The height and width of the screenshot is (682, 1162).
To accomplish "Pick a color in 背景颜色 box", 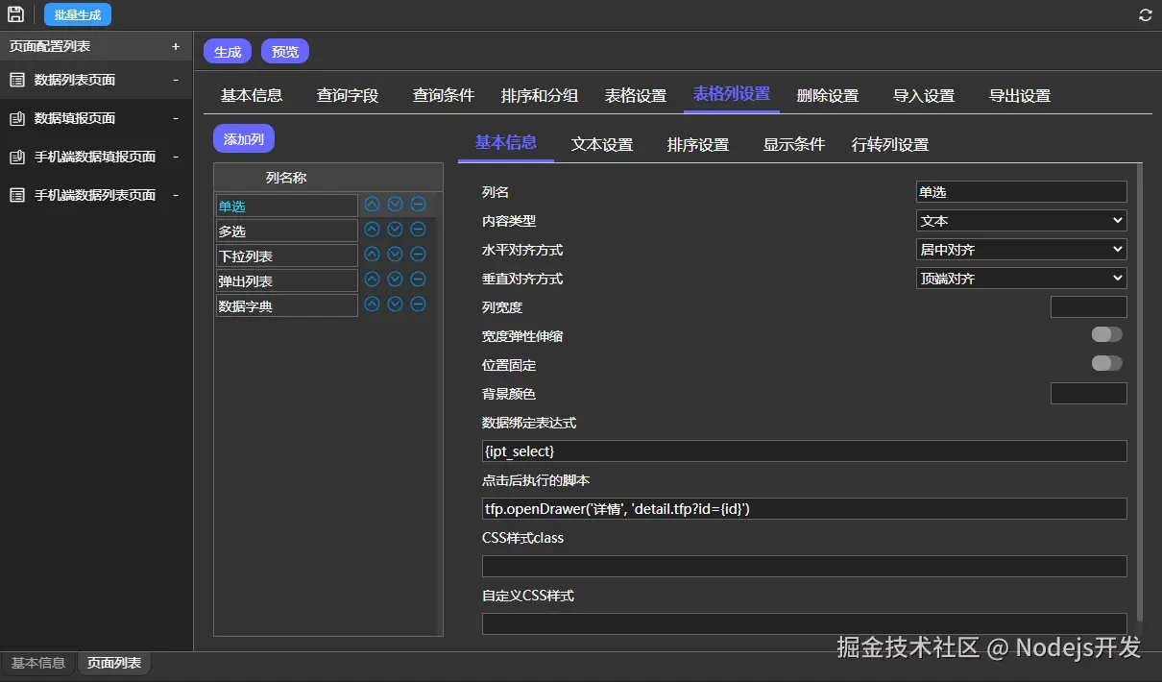I will point(1089,394).
